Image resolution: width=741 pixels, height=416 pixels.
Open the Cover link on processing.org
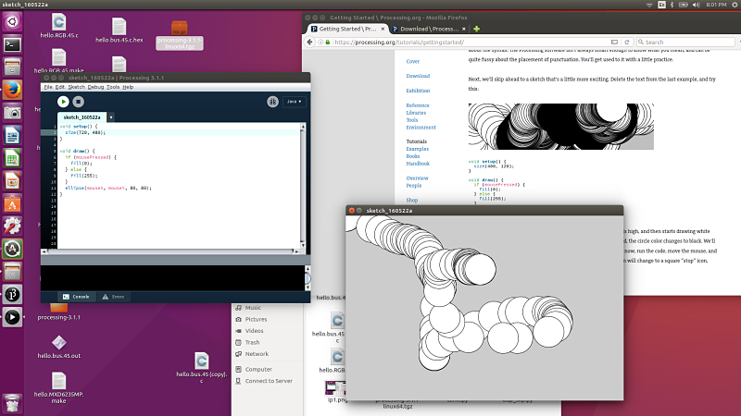[412, 61]
